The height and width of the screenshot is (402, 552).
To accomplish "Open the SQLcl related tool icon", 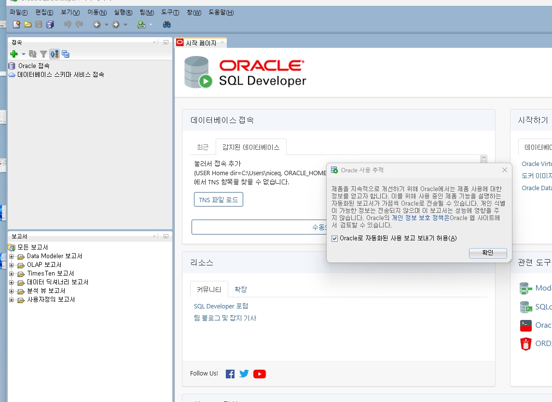I will [526, 307].
